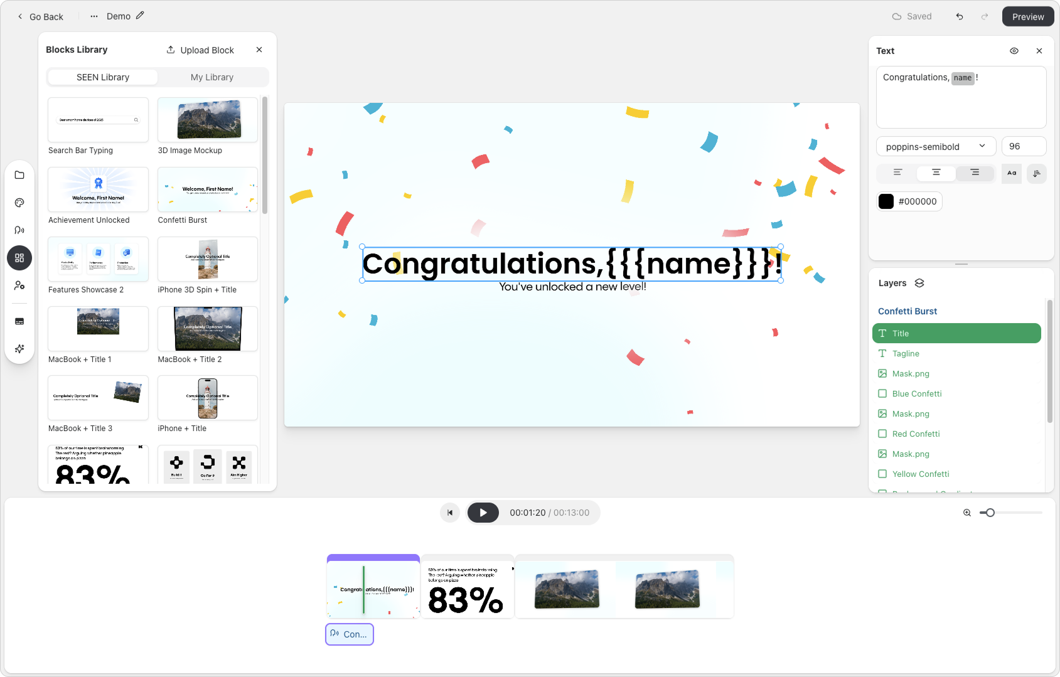
Task: Close the Text properties panel
Action: [1039, 51]
